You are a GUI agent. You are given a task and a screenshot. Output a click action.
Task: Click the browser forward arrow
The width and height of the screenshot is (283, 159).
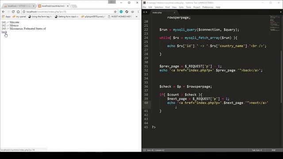[x=8, y=12]
